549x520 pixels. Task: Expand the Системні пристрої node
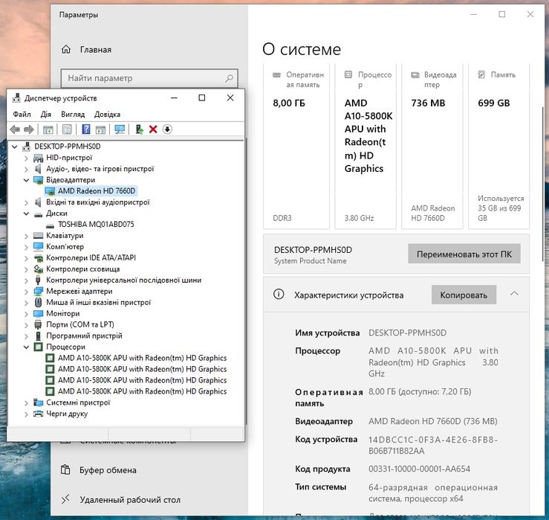coord(26,402)
